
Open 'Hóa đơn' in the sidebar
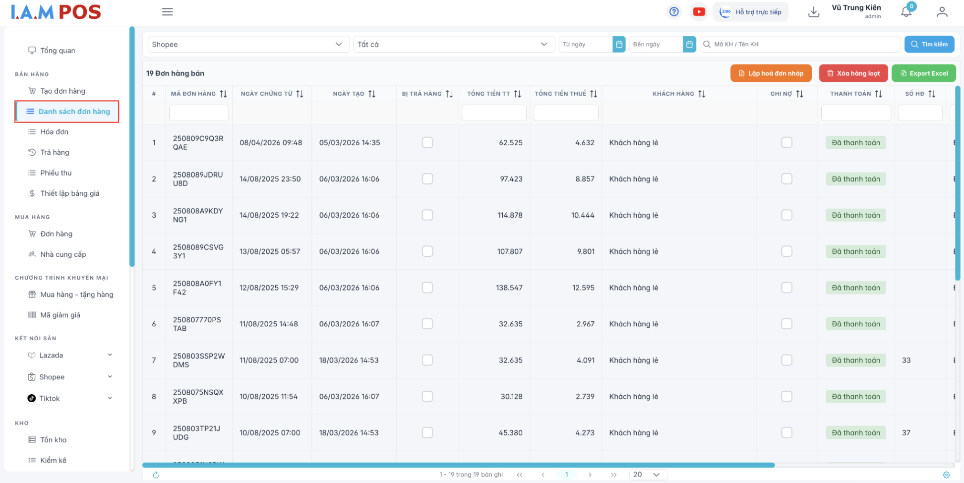click(x=55, y=132)
